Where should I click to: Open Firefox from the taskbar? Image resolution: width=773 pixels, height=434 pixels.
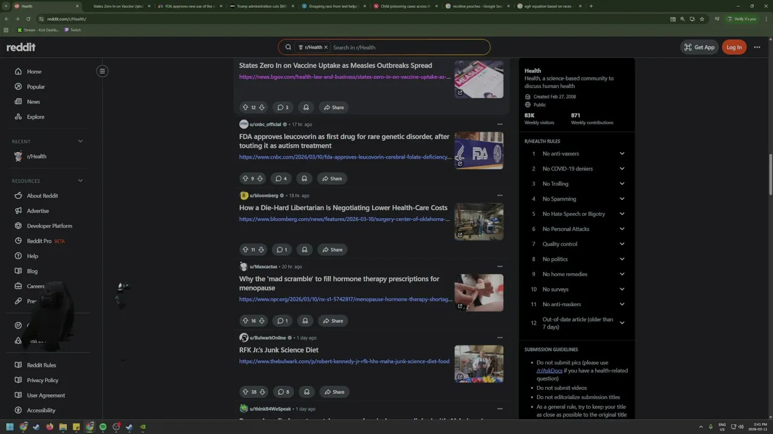click(50, 427)
